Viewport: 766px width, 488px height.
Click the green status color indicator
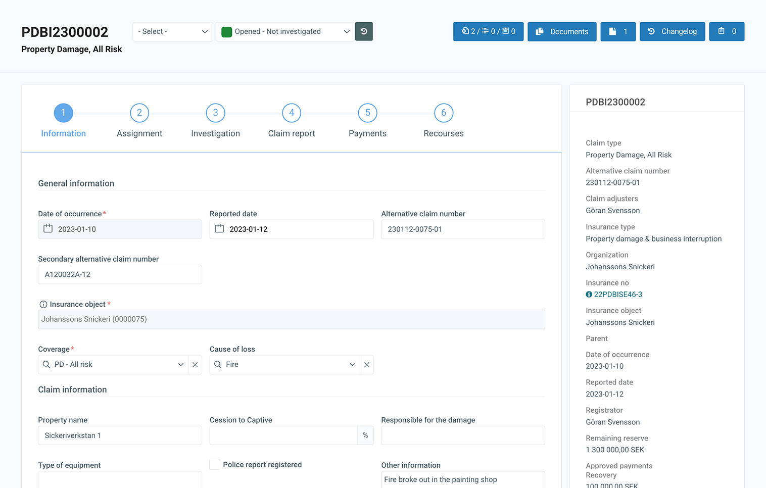227,32
